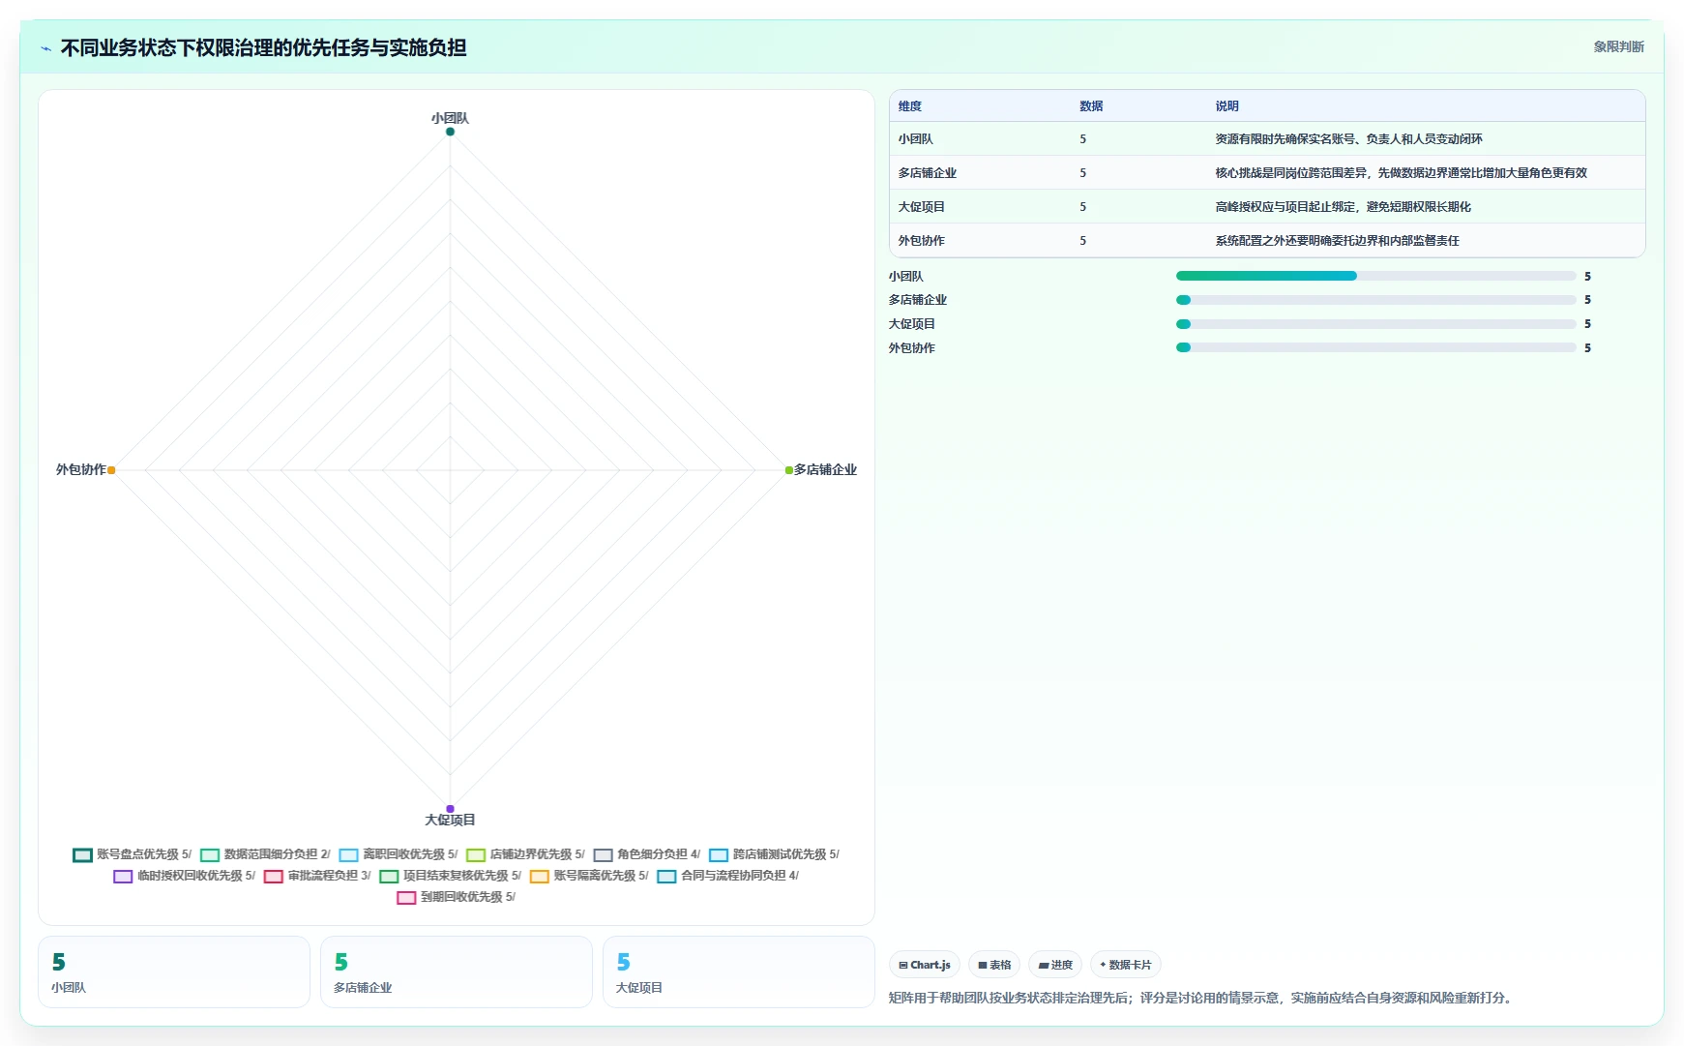This screenshot has width=1684, height=1046.
Task: Hide the 离职回收优先级 dataset in the legend
Action: (399, 854)
